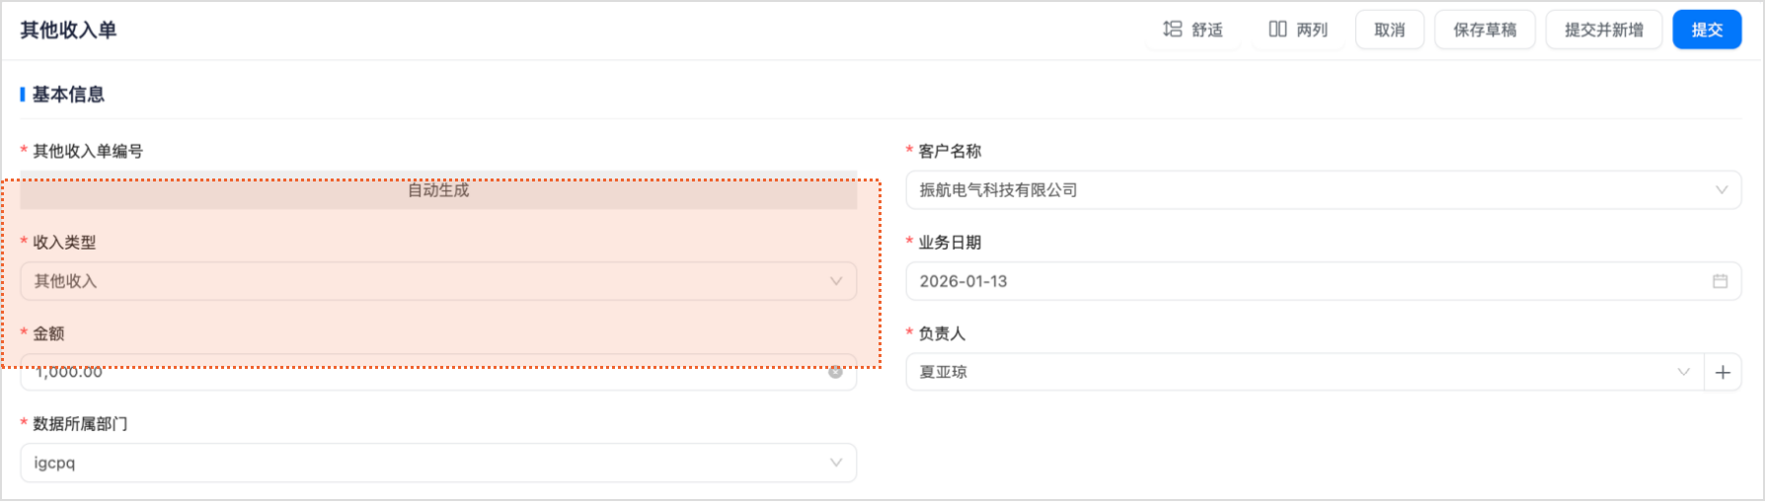Click the 业务日期 date field showing 2026-01-13

pyautogui.click(x=1303, y=281)
